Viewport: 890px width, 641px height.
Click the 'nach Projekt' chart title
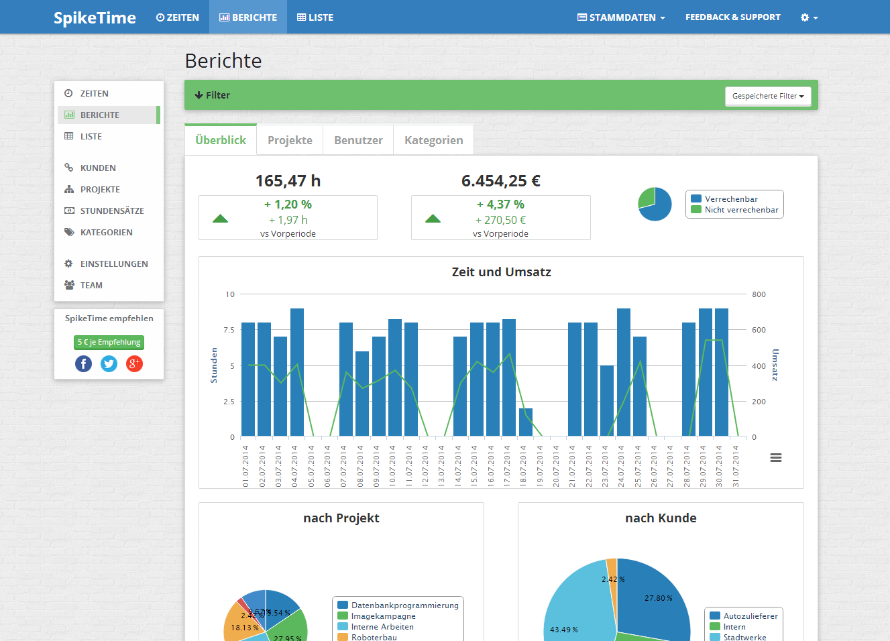(x=341, y=518)
